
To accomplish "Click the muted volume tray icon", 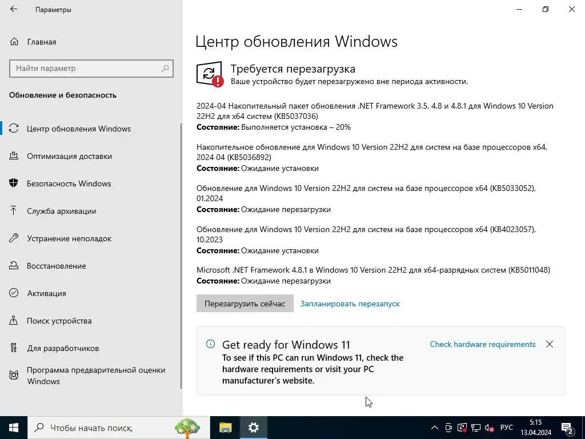I will coord(490,428).
